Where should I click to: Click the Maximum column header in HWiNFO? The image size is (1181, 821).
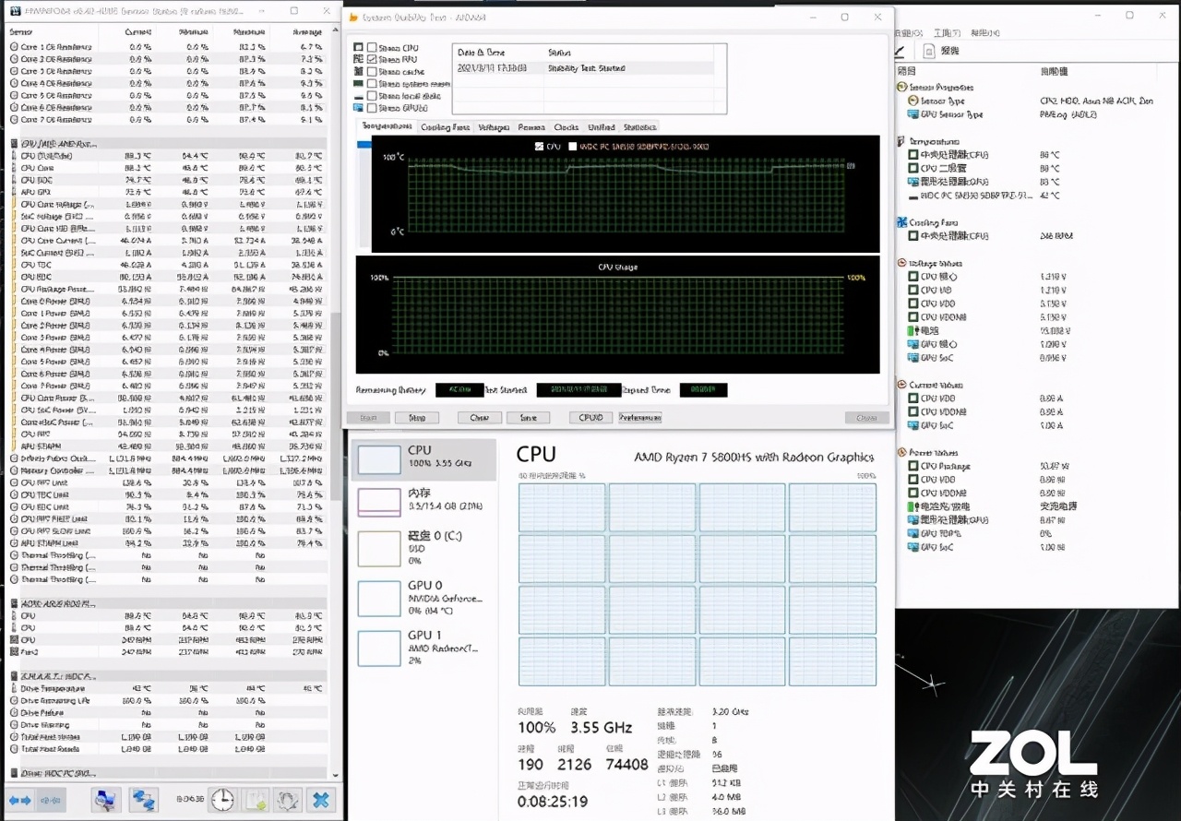250,32
